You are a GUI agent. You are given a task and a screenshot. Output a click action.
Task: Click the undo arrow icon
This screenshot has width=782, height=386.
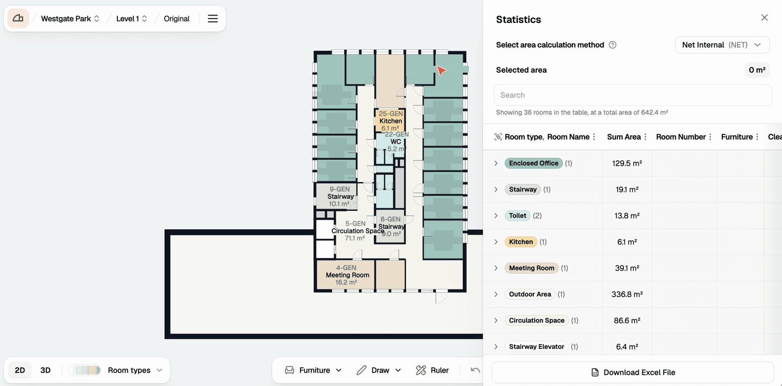pos(475,370)
